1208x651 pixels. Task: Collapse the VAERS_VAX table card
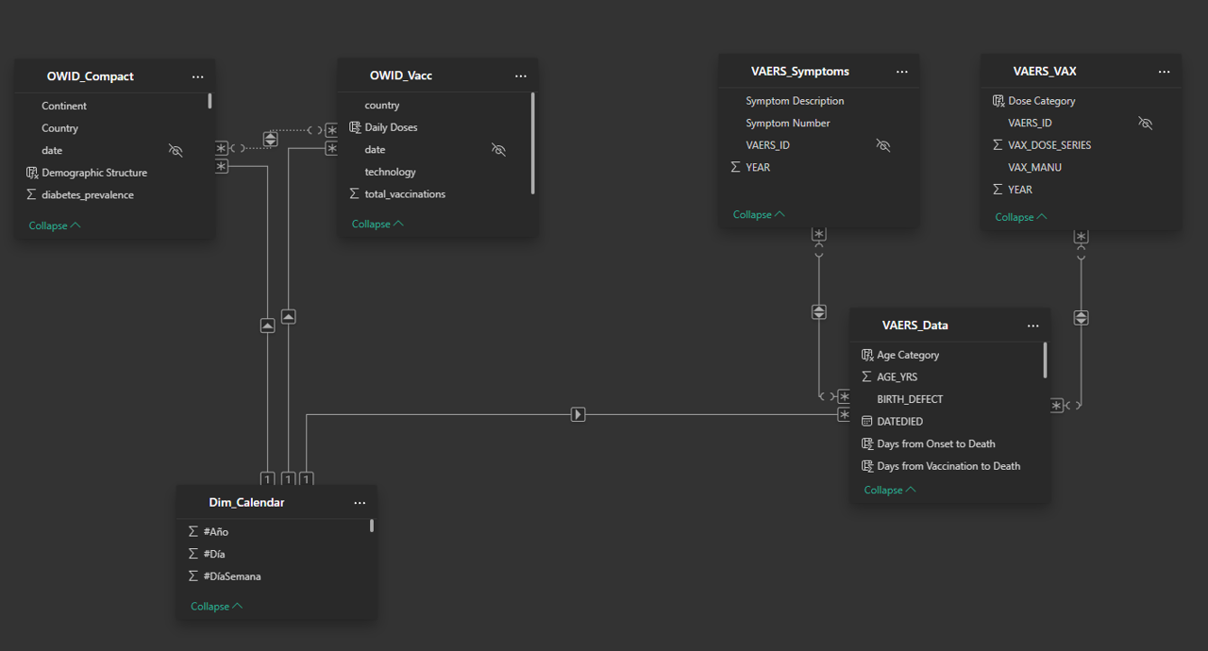coord(1021,217)
